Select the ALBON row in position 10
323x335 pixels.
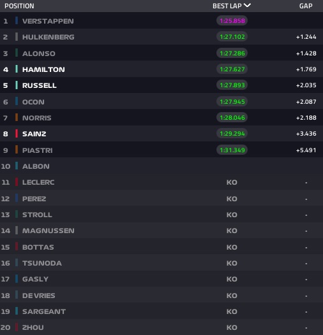(161, 166)
